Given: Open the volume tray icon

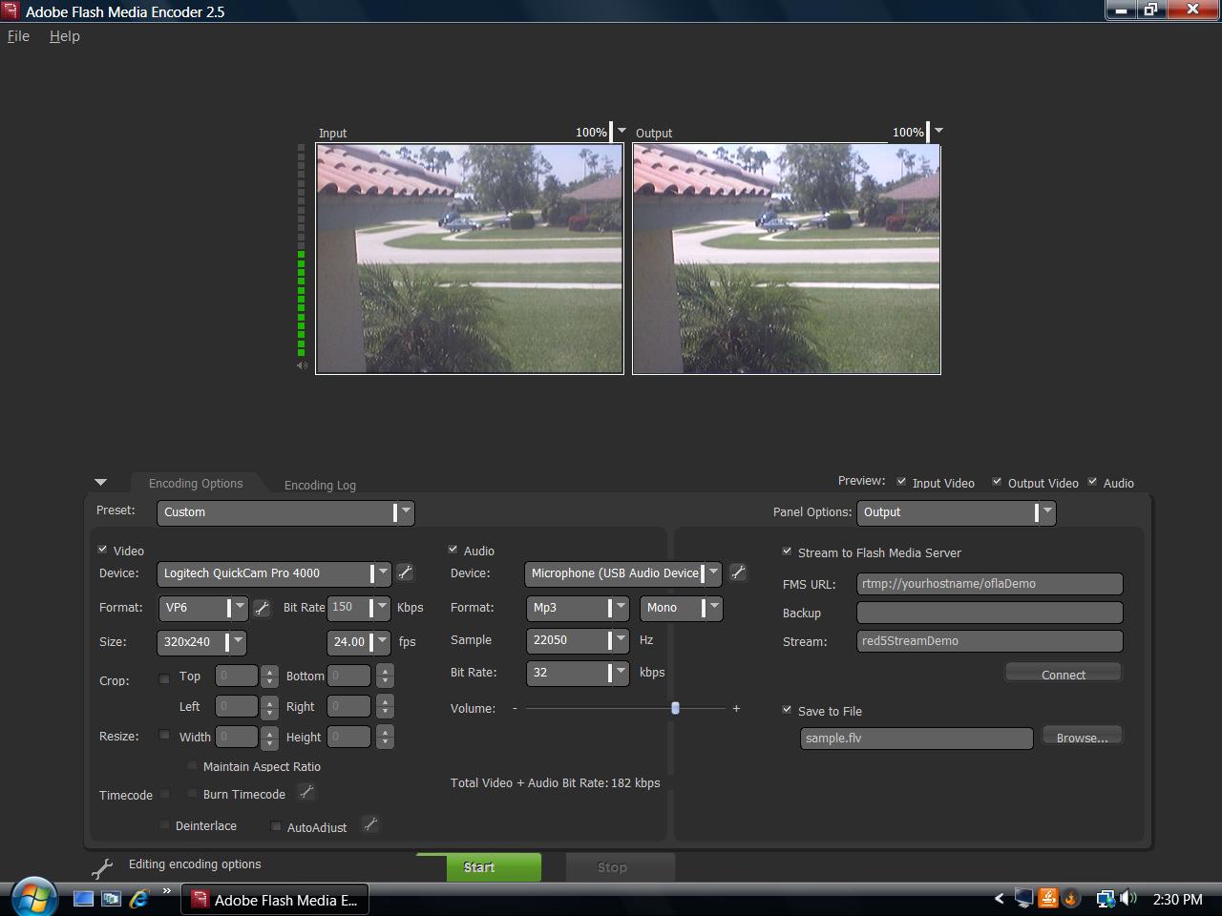Looking at the screenshot, I should [1128, 899].
